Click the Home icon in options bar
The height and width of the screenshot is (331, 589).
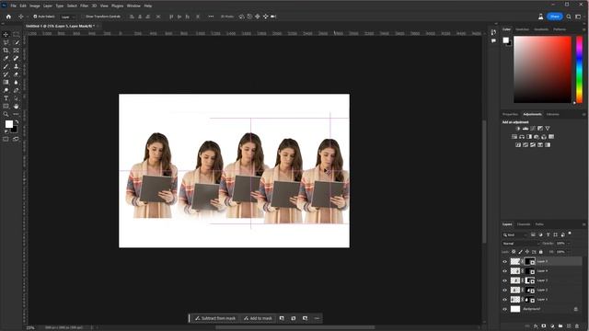pos(8,17)
